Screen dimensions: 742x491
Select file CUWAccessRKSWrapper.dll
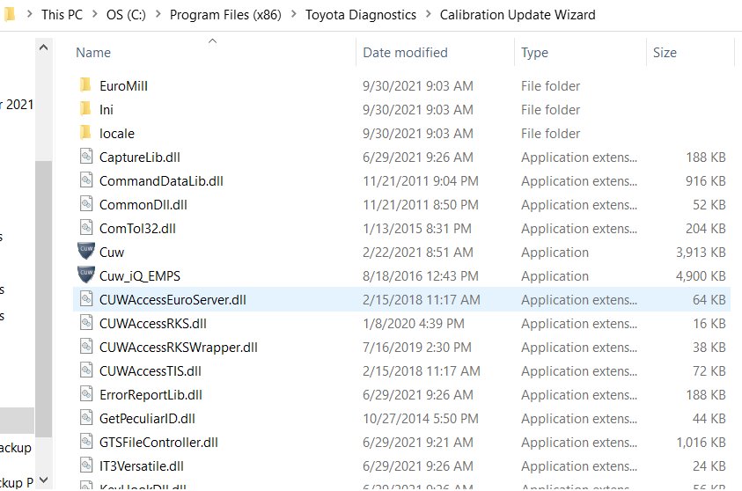[179, 348]
